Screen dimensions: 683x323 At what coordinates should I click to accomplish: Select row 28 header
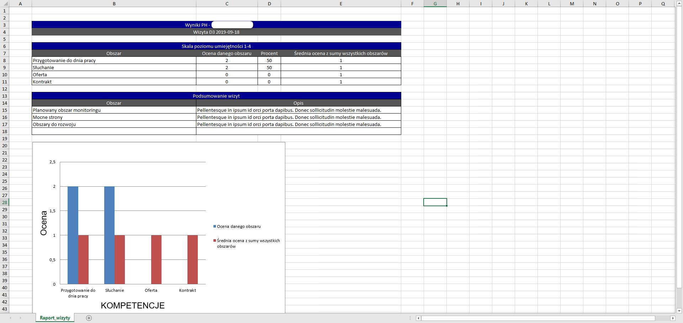click(x=5, y=202)
